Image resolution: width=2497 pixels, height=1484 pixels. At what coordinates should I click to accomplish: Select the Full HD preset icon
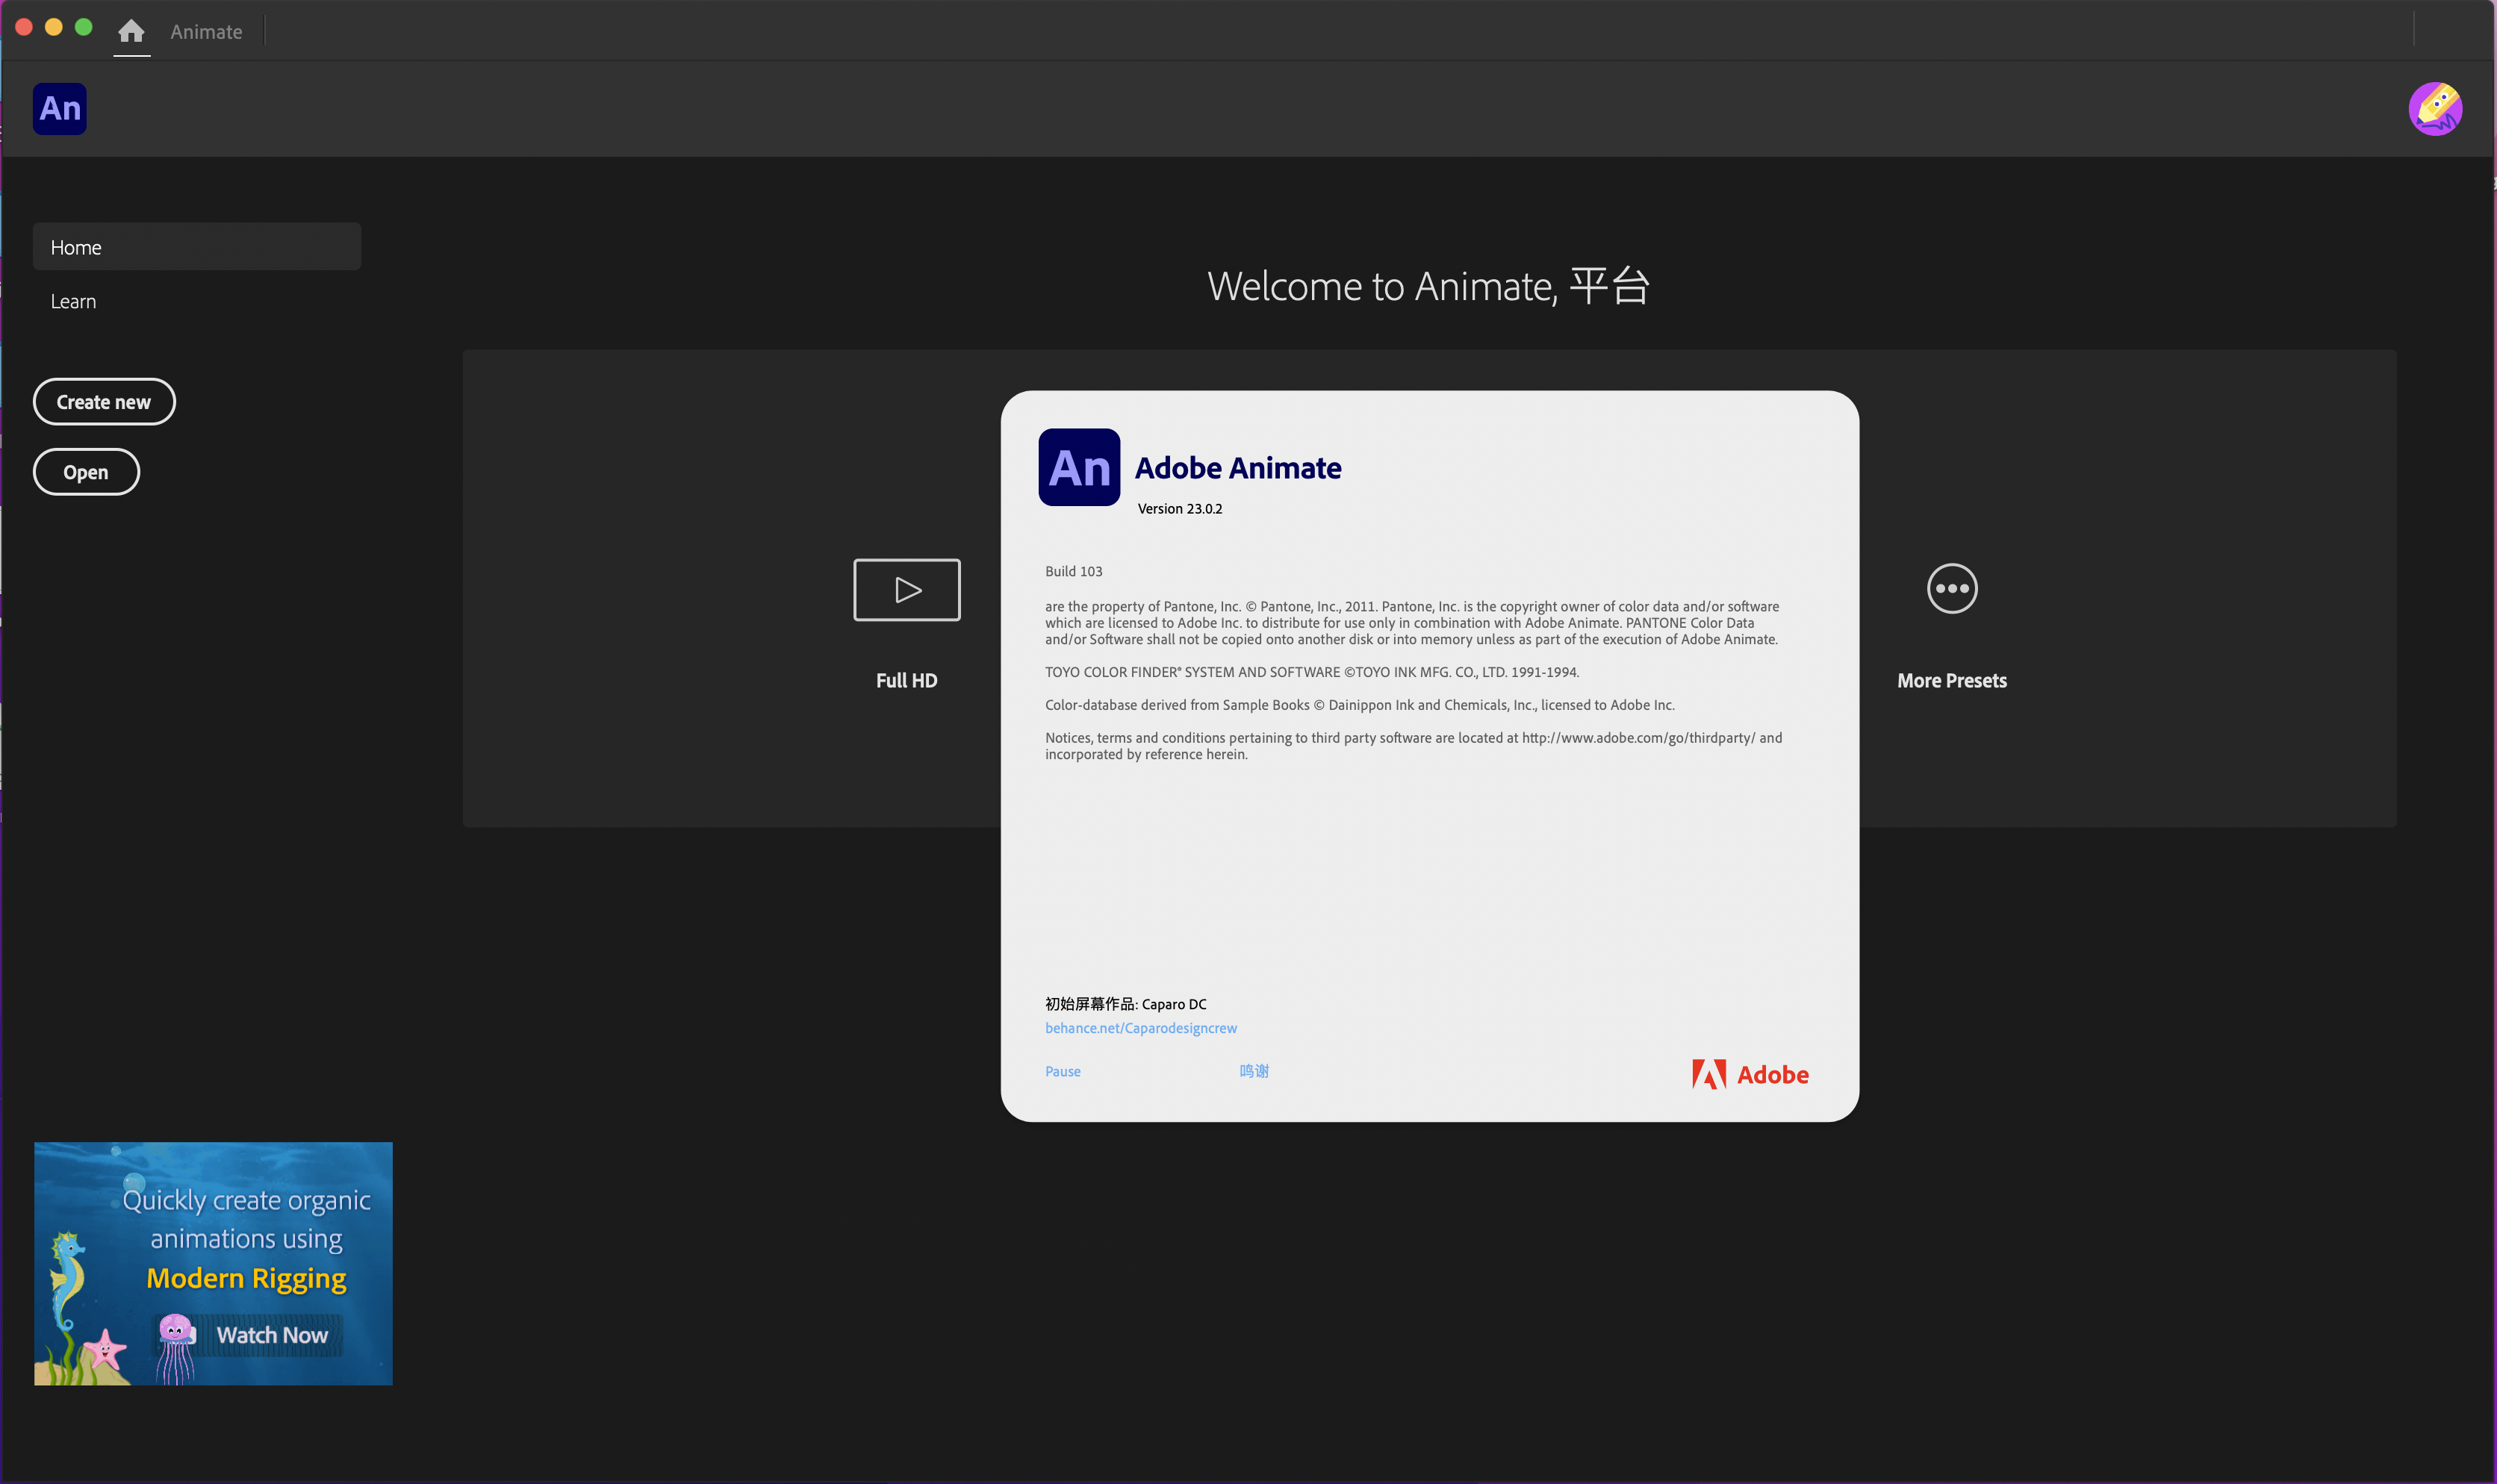[906, 589]
